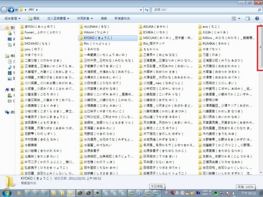The height and width of the screenshot is (197, 263).
Task: Select the Mihiro folder
Action: [226, 38]
